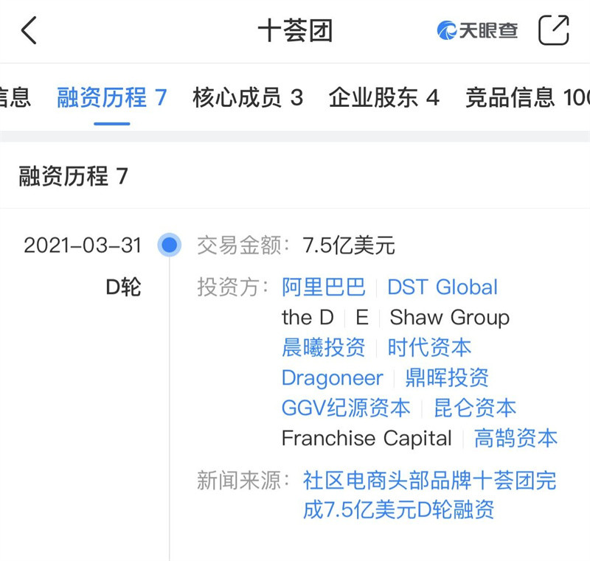Select the date text 2021-03-31

[x=83, y=245]
